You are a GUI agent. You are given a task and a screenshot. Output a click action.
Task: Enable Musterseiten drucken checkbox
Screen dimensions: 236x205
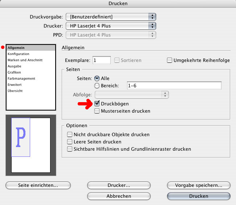(97, 111)
